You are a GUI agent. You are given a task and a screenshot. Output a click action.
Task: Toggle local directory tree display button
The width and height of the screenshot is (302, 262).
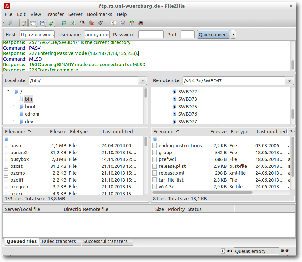[x=33, y=23]
